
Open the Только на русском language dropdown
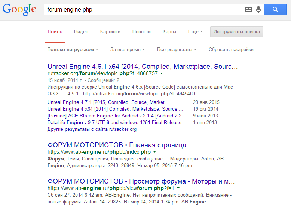pyautogui.click(x=73, y=50)
